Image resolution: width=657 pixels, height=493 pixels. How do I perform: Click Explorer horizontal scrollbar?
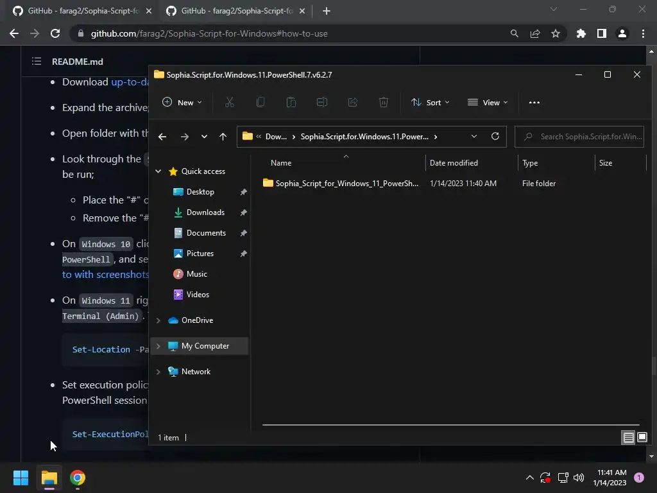click(451, 425)
